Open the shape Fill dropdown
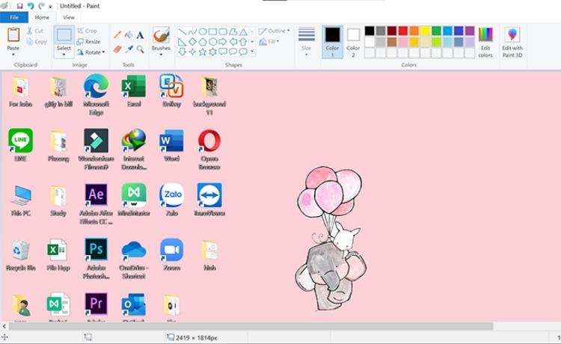This screenshot has height=344, width=561. tap(269, 42)
